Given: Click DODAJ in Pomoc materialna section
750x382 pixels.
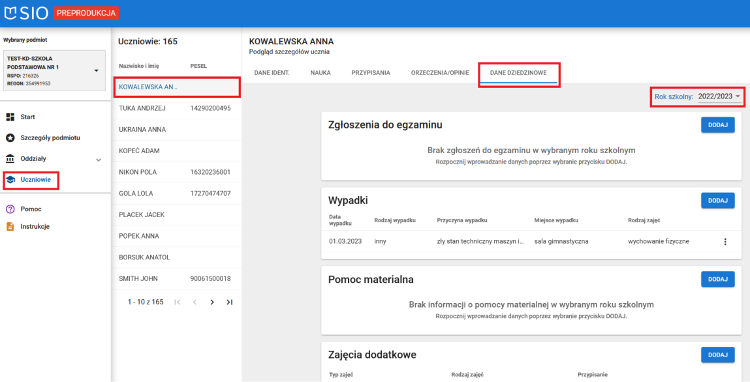Looking at the screenshot, I should [x=717, y=280].
